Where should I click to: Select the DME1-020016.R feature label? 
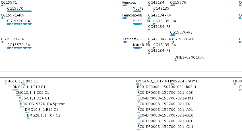click(x=189, y=57)
